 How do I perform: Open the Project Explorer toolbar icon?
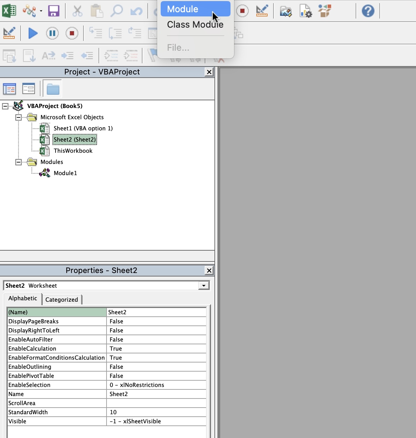tap(286, 11)
